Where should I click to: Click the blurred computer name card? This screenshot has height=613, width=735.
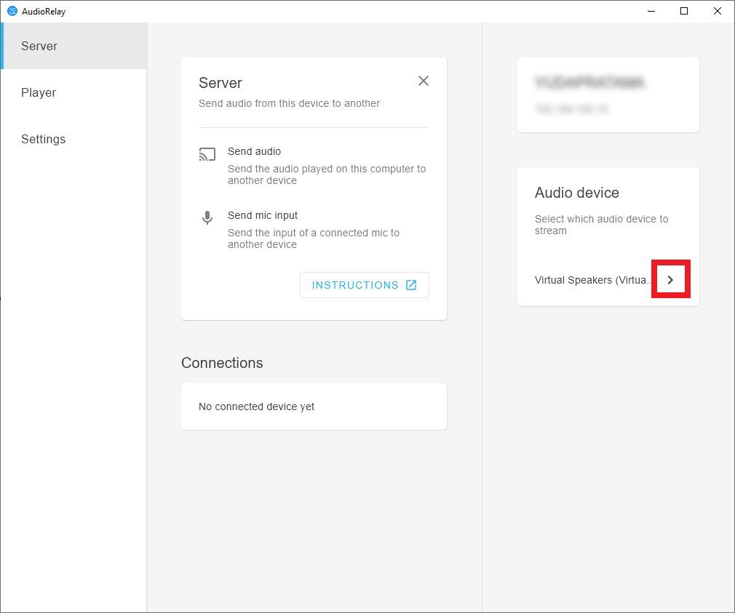[608, 95]
